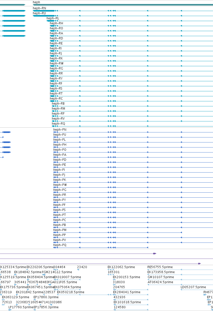
Task: Choose the EK200153.5prime EST label
Action: click(x=127, y=277)
